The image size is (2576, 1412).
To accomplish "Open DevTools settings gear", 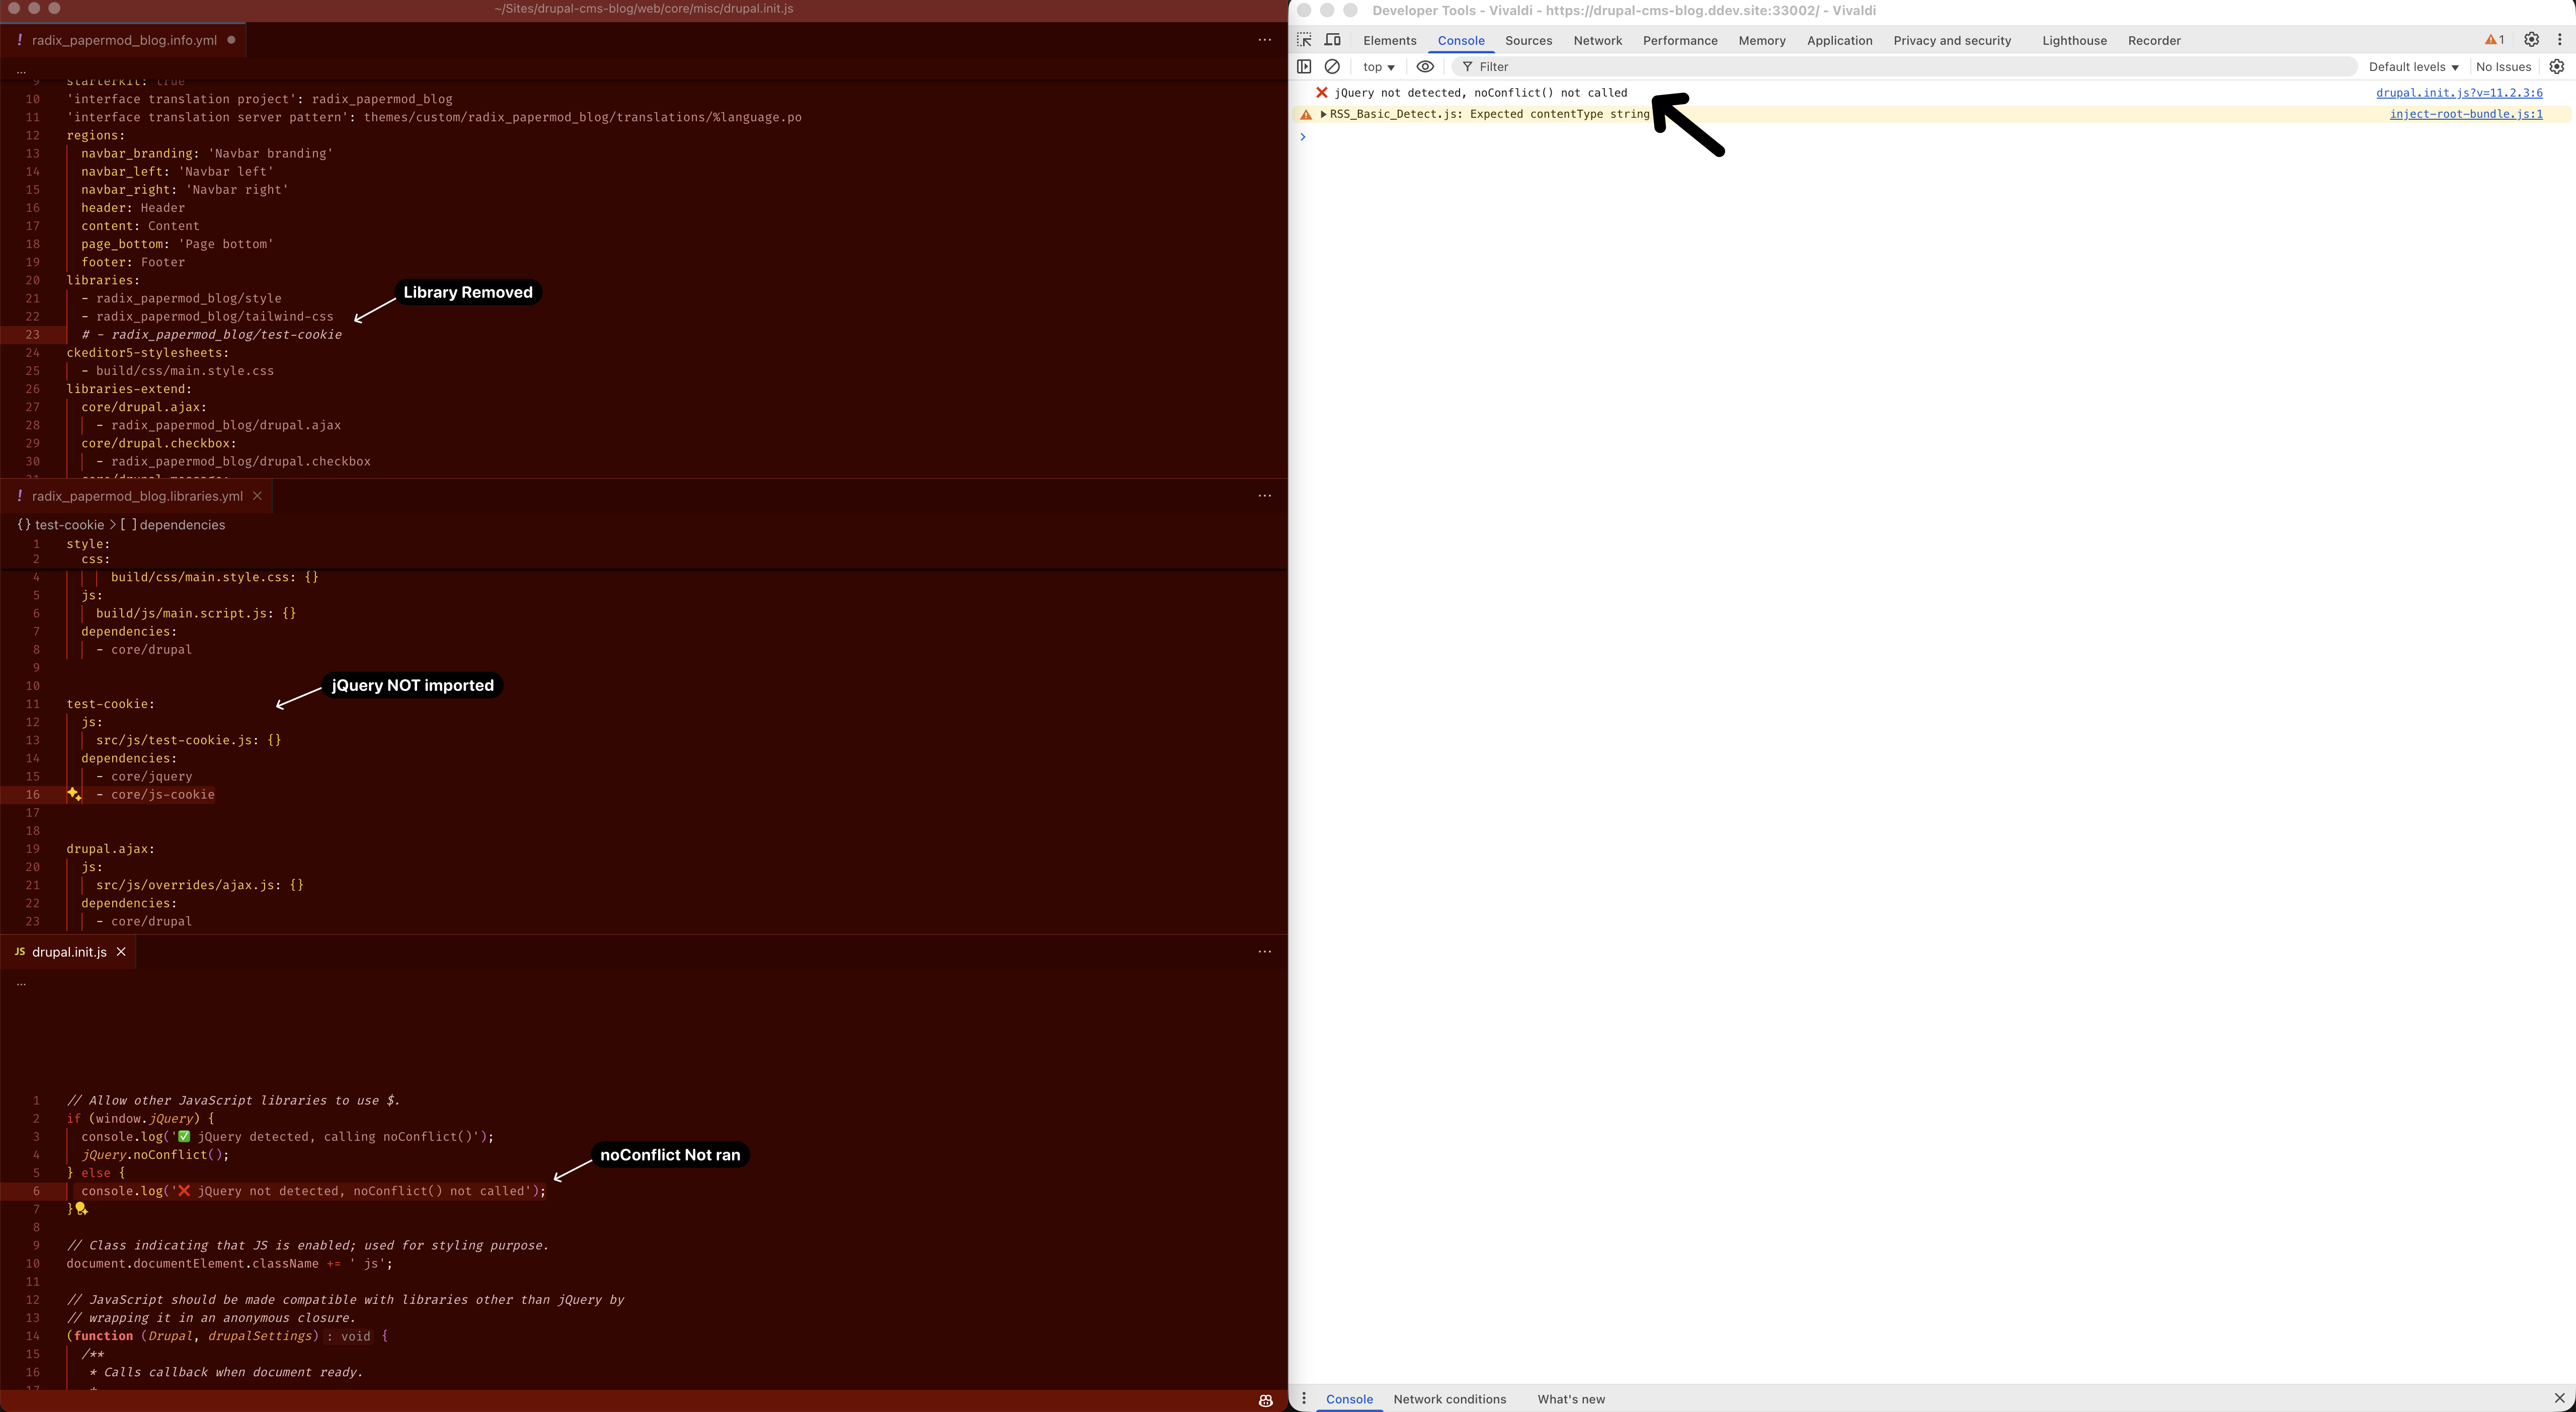I will (x=2531, y=40).
